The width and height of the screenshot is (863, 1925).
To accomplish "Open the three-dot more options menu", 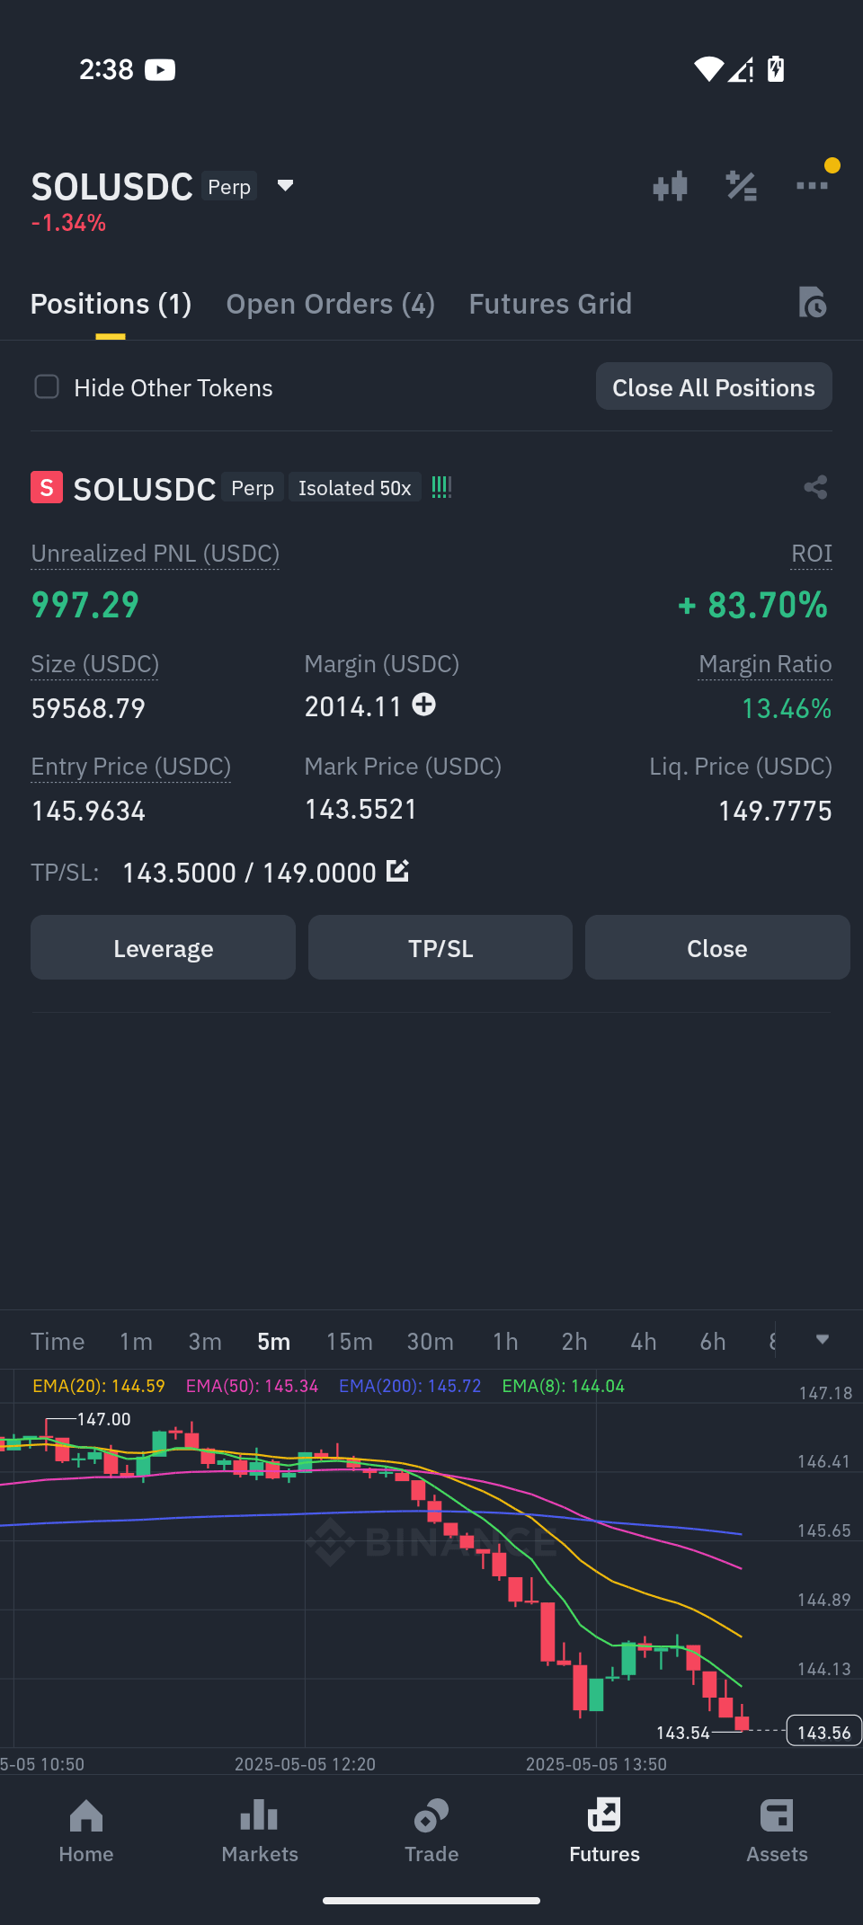I will [x=812, y=186].
